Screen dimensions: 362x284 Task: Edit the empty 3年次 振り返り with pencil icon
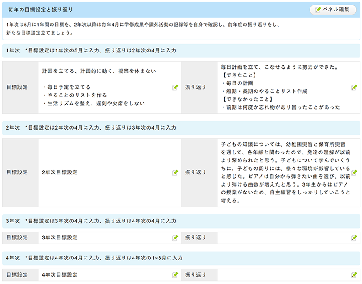tap(354, 238)
